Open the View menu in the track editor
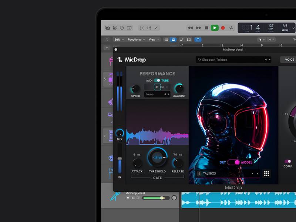Screen dimensions: 296x222 point(152,40)
